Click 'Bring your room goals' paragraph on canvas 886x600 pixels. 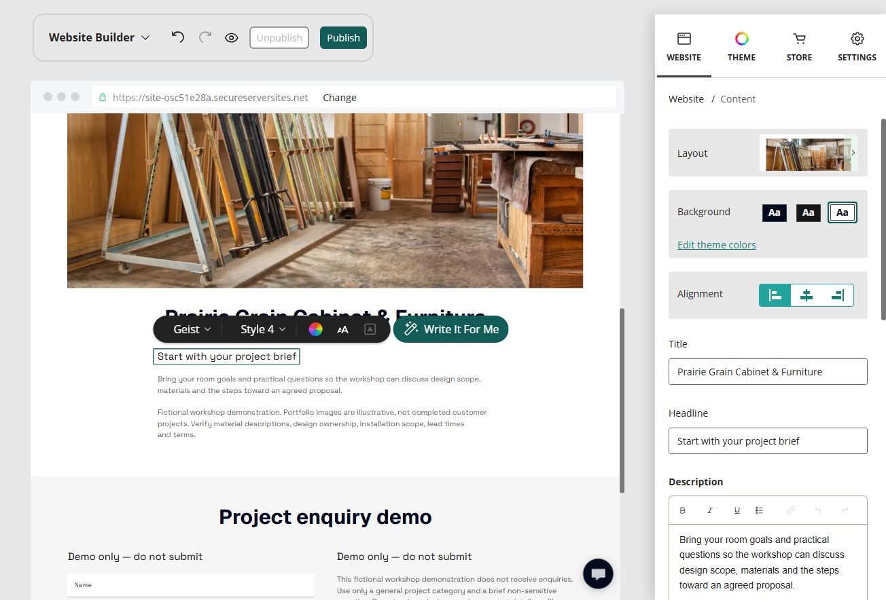tap(319, 385)
